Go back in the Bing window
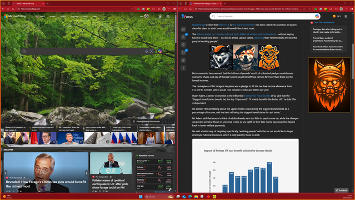 pos(3,9)
